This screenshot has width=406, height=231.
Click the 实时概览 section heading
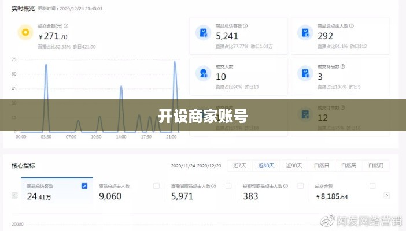(x=23, y=9)
